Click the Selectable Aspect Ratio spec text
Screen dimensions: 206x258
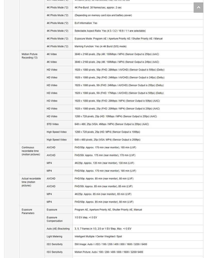pyautogui.click(x=110, y=31)
